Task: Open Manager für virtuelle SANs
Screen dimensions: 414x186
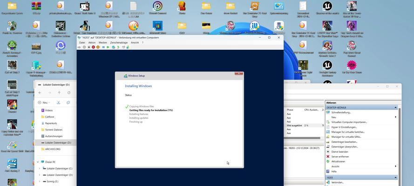Action: pos(346,137)
